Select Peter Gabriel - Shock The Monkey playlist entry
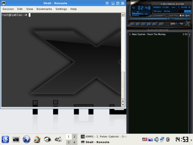Image resolution: width=193 pixels, height=145 pixels. coord(158,34)
